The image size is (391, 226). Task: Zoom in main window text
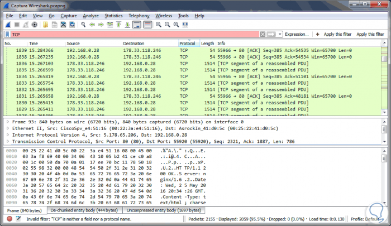click(158, 25)
